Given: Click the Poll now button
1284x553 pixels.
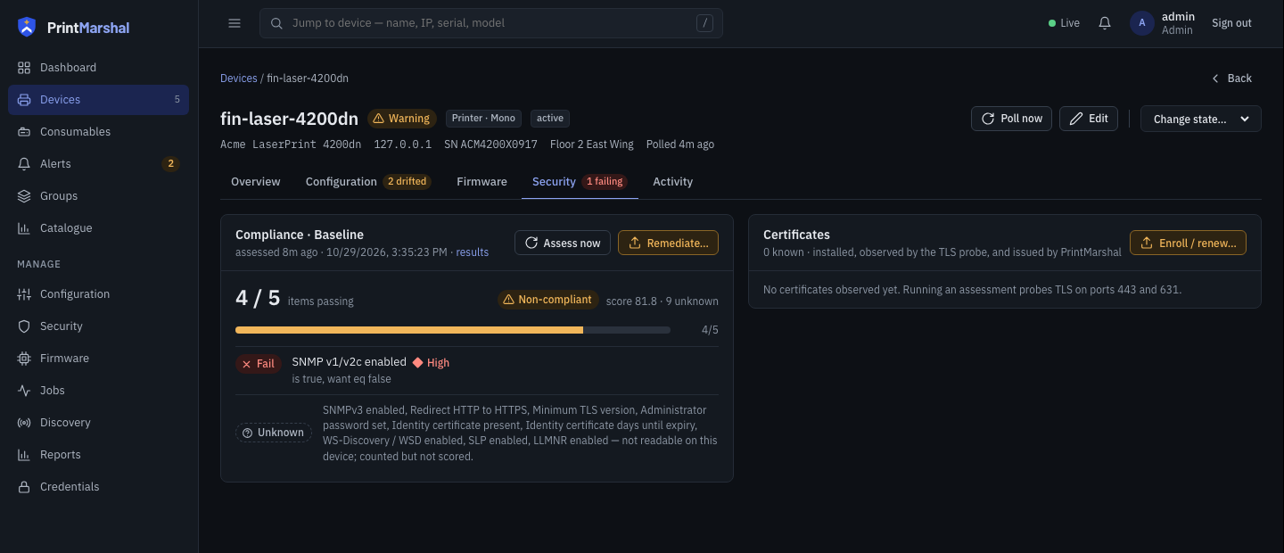Looking at the screenshot, I should pyautogui.click(x=1011, y=119).
